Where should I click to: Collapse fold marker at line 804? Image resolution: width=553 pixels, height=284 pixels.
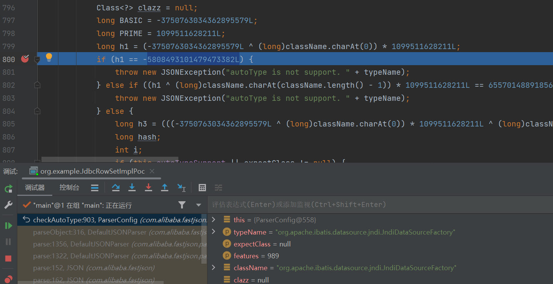[x=37, y=111]
